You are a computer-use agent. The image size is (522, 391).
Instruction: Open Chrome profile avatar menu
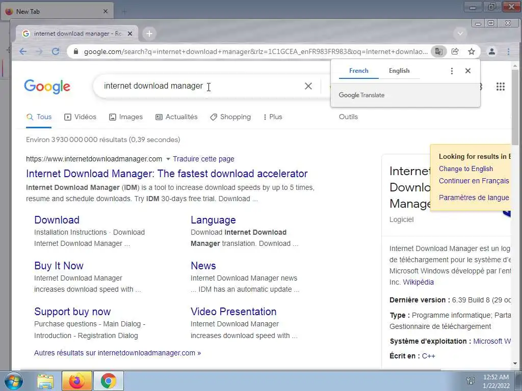point(492,51)
